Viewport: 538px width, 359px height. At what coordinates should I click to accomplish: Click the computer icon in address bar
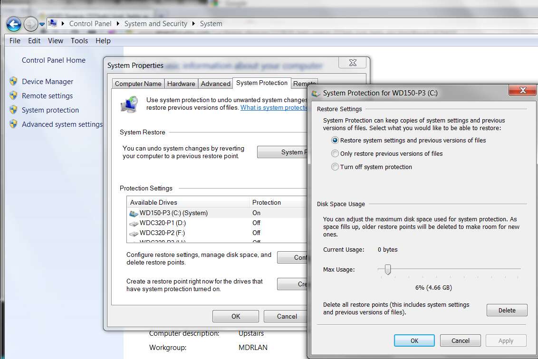(x=52, y=23)
